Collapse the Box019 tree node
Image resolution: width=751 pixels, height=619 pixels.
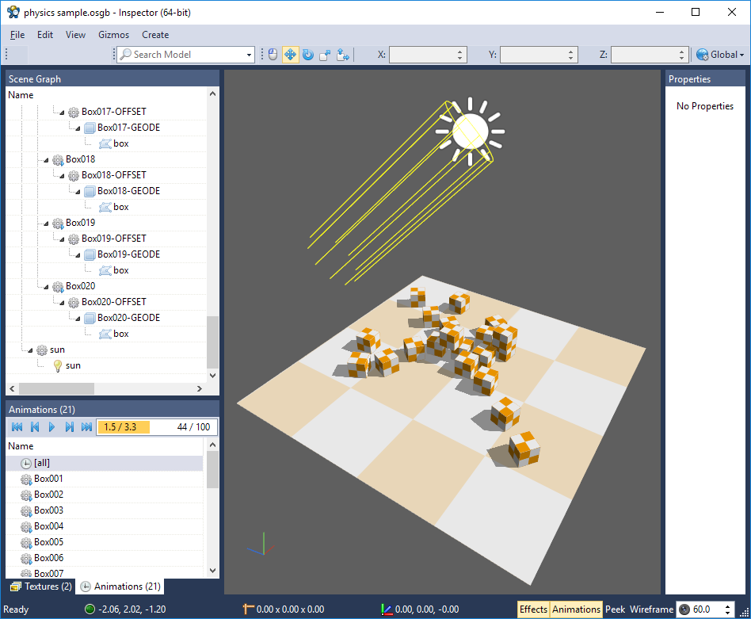(45, 223)
